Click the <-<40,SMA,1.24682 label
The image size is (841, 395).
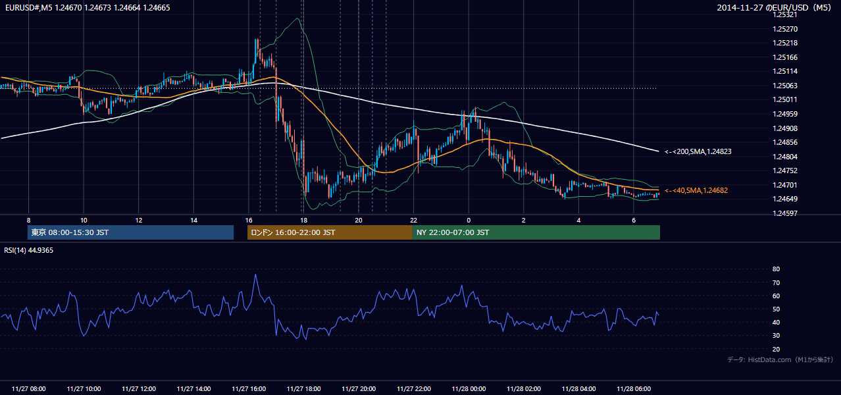[x=696, y=190]
